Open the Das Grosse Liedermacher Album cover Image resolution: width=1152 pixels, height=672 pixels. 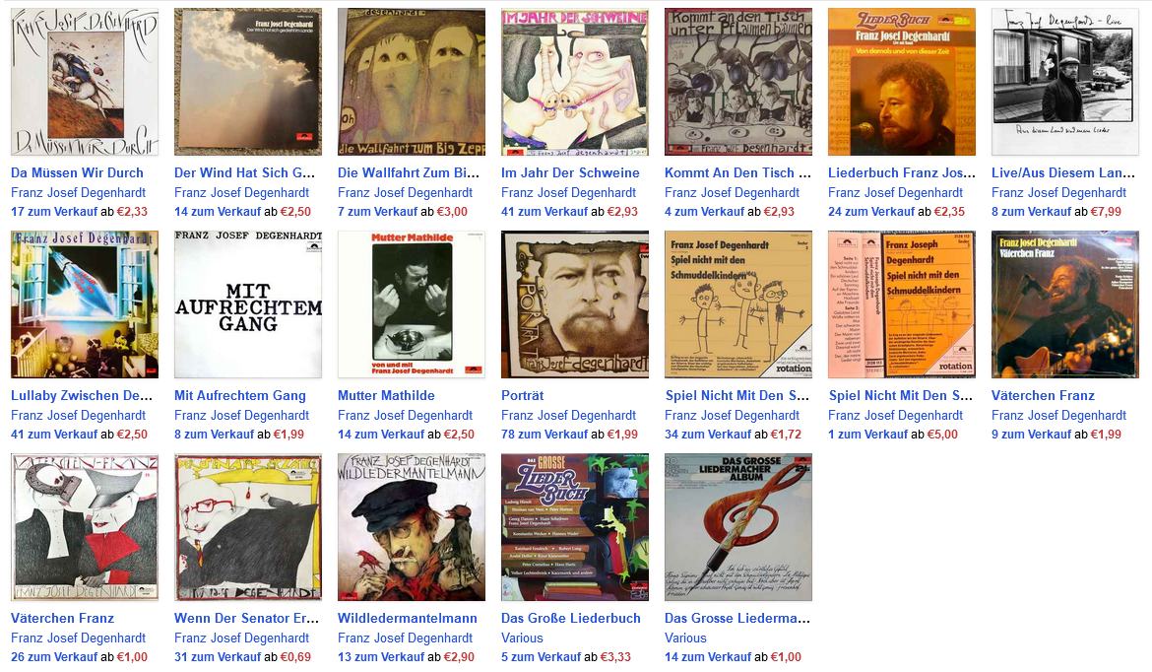(x=738, y=527)
